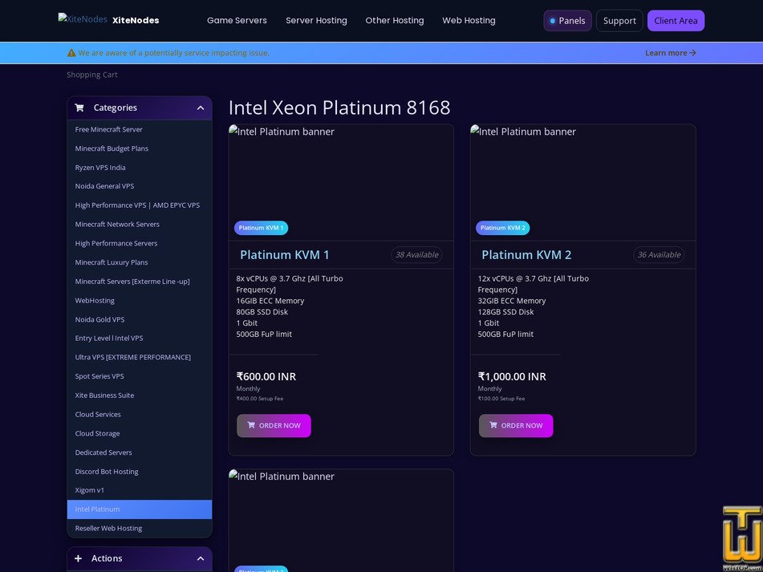Click the ₹1,000.00 INR price
This screenshot has width=763, height=572.
pyautogui.click(x=512, y=376)
